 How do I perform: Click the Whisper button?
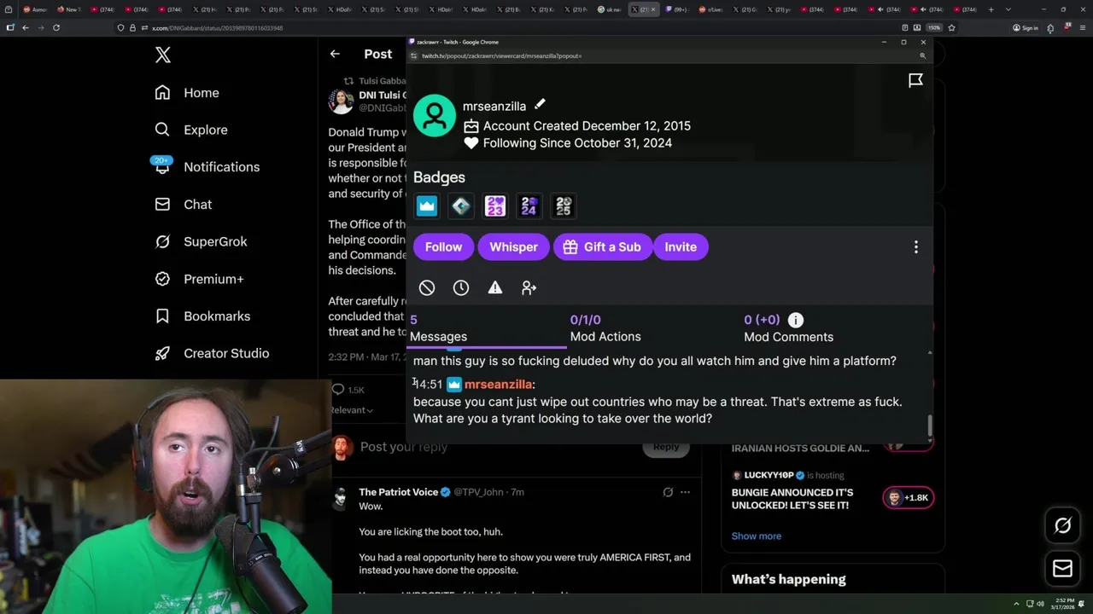click(513, 247)
